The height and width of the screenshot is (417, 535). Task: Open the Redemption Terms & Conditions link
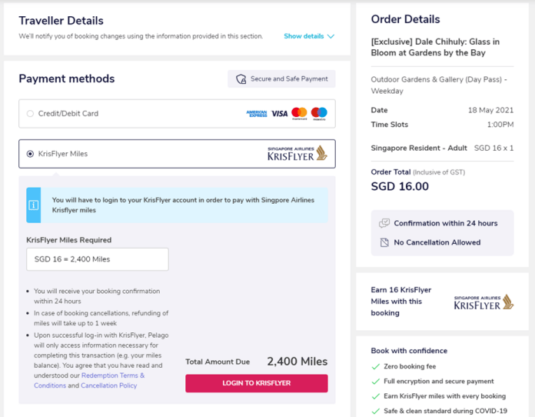[x=89, y=380]
